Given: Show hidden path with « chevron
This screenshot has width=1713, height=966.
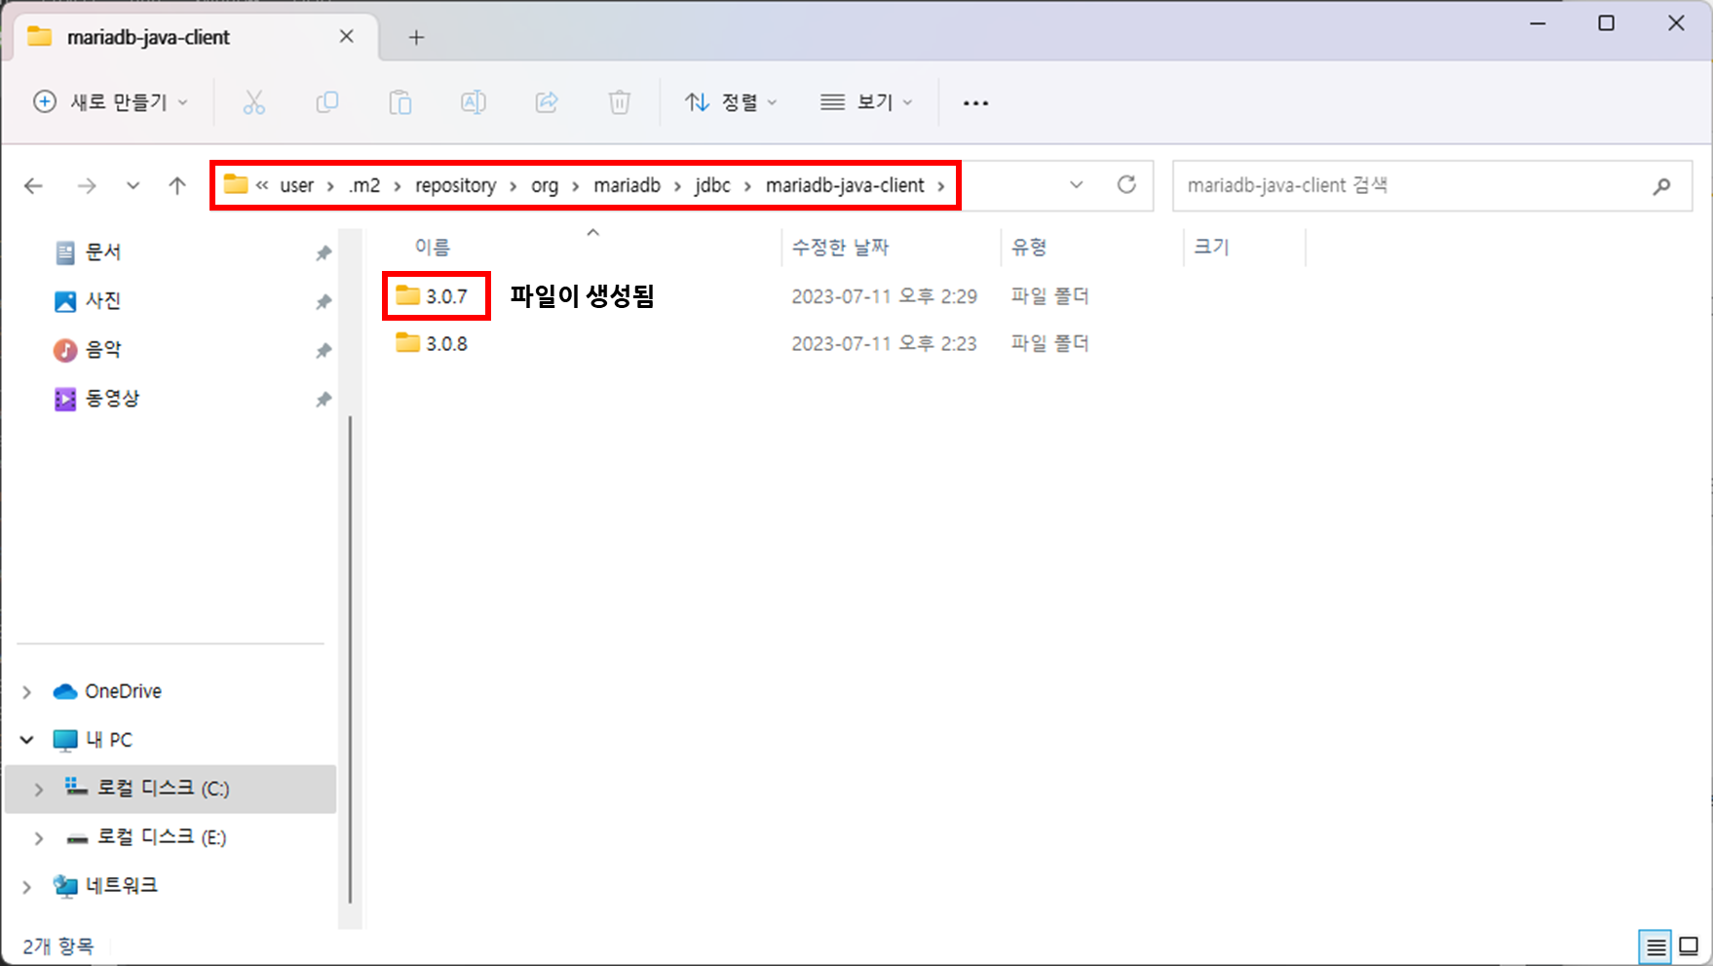Looking at the screenshot, I should [262, 184].
